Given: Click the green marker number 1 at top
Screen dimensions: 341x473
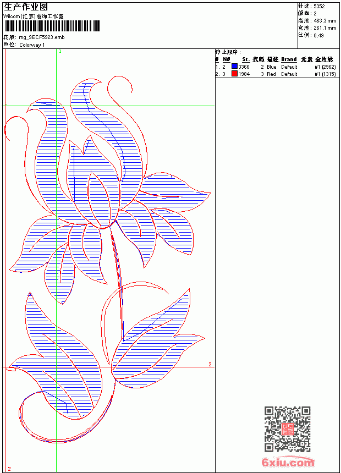Looking at the screenshot, I should [x=60, y=52].
